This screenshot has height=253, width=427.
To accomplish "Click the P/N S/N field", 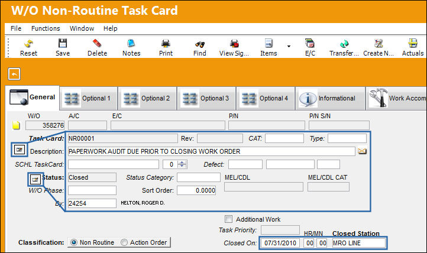I will click(x=339, y=125).
